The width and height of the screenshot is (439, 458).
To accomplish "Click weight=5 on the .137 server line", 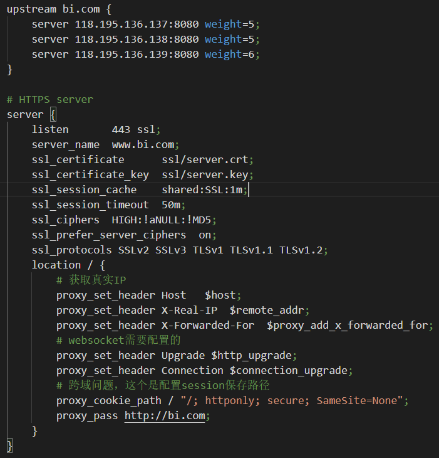I will (229, 24).
